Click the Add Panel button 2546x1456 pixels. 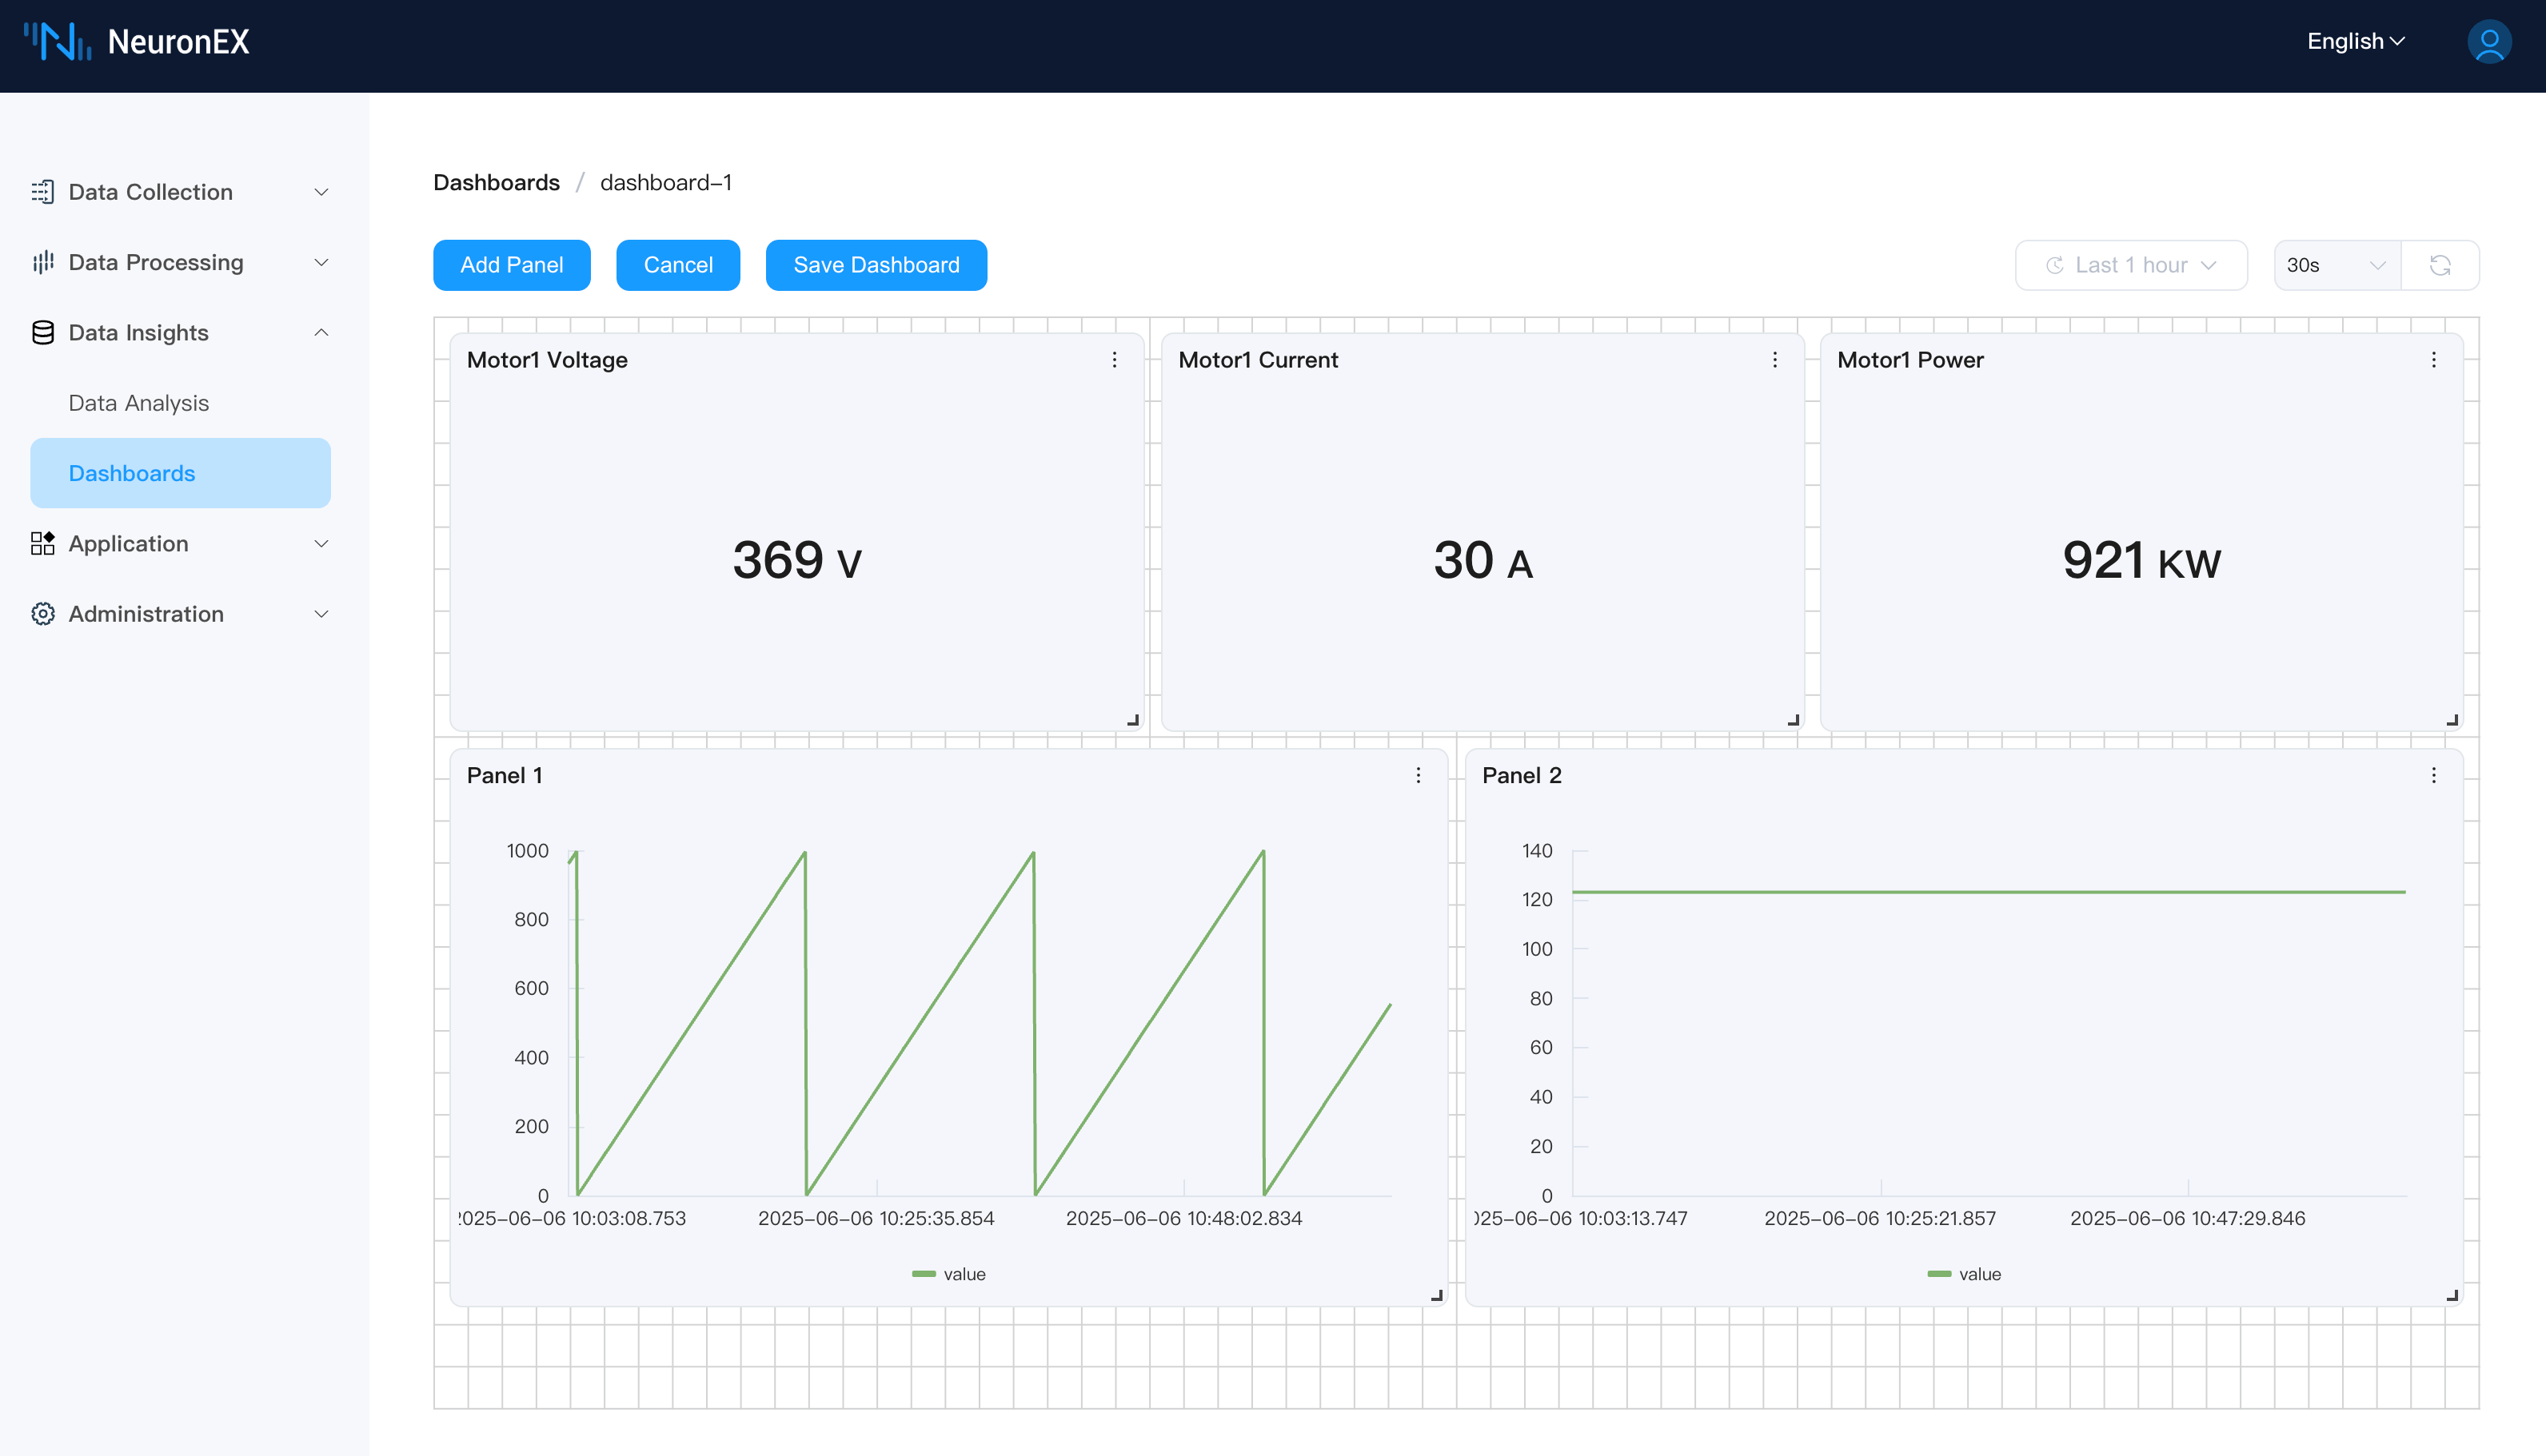point(511,265)
